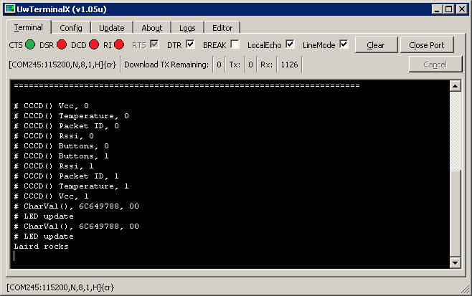Image resolution: width=472 pixels, height=296 pixels.
Task: Click the first 'CharVal(), 6C649788, 00' line
Action: 77,206
